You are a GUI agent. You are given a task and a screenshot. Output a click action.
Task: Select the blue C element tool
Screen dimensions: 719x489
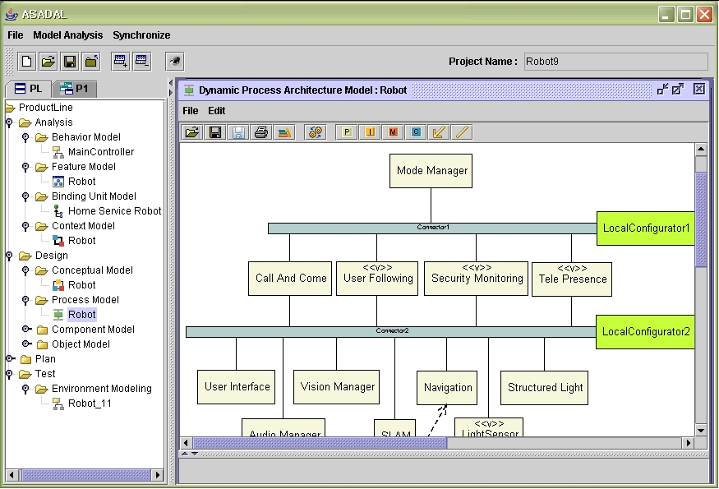click(x=416, y=132)
